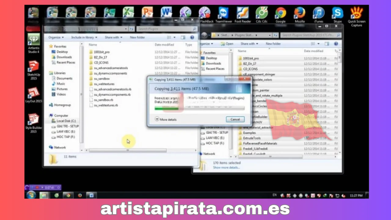Launch Google Chrome from the desktop
The height and width of the screenshot is (220, 391).
click(280, 15)
